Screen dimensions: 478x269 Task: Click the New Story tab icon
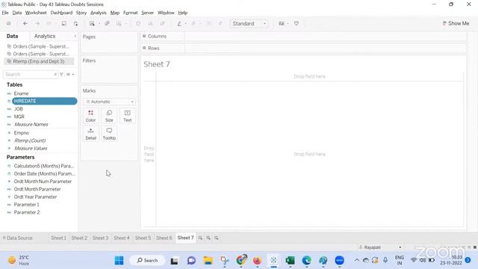[x=216, y=238]
